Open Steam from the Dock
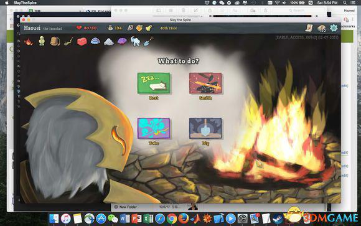 (x=278, y=219)
